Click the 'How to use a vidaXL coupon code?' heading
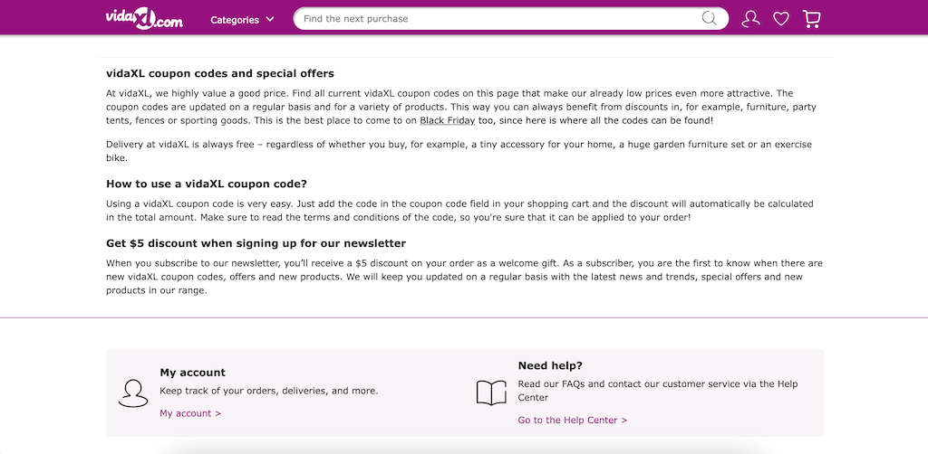The width and height of the screenshot is (928, 454). click(x=207, y=184)
